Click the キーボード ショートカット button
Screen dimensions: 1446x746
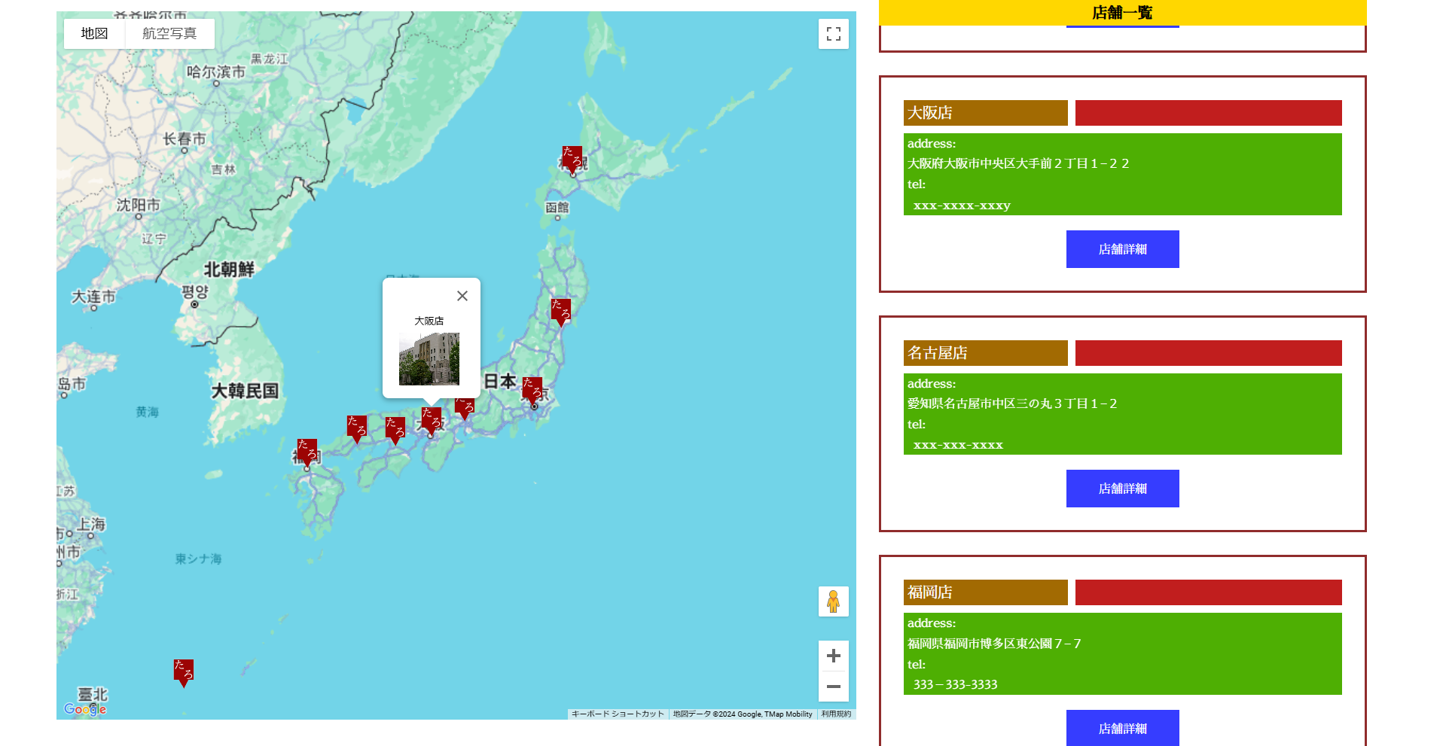point(618,714)
